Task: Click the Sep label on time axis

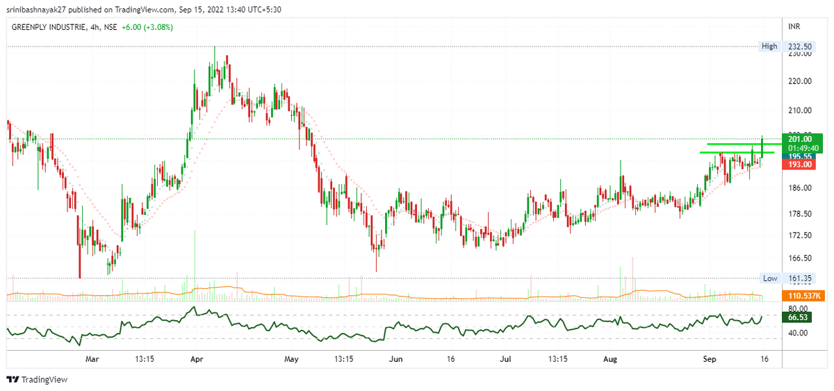Action: (x=710, y=359)
